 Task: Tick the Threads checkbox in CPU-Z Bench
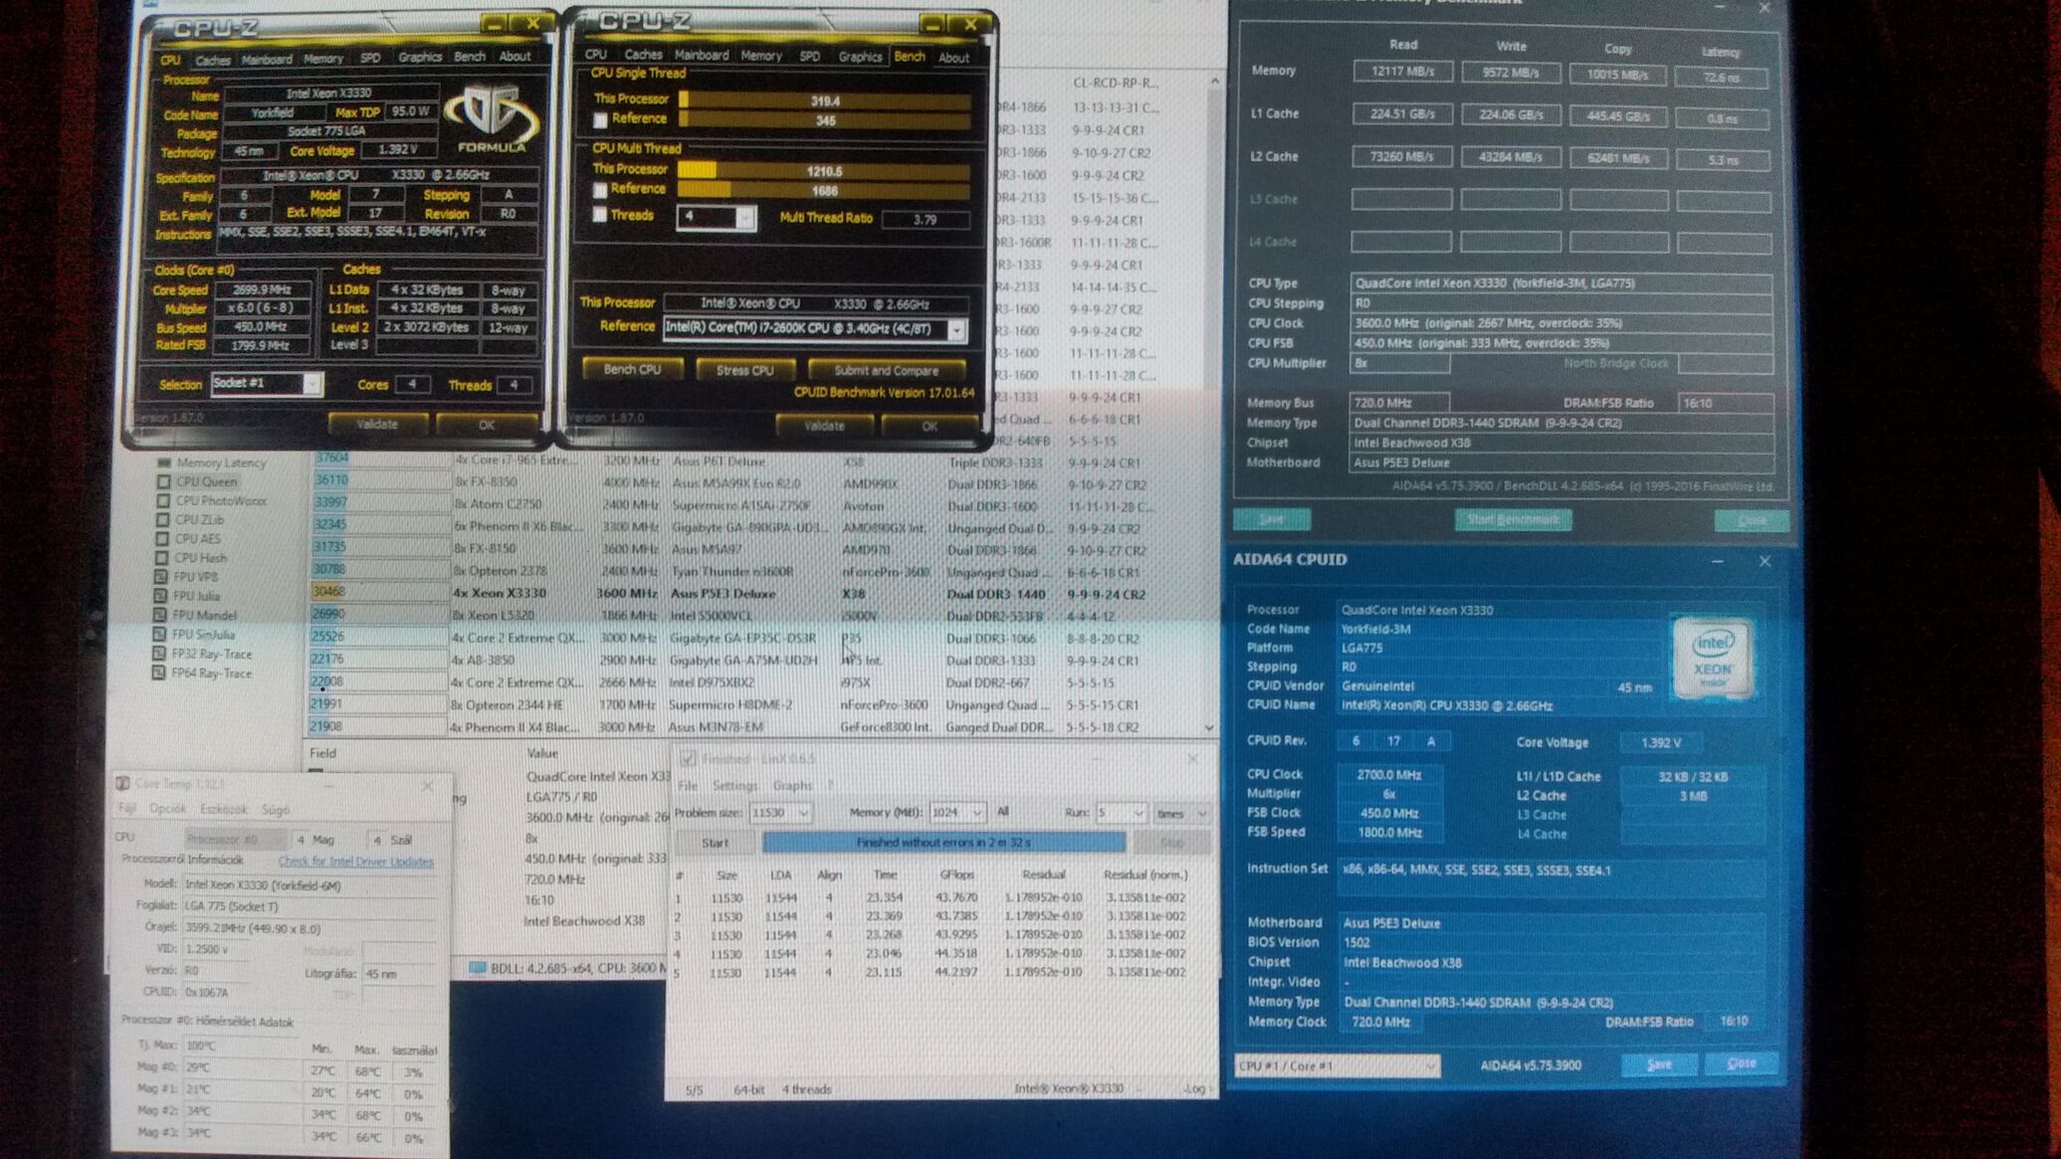600,215
